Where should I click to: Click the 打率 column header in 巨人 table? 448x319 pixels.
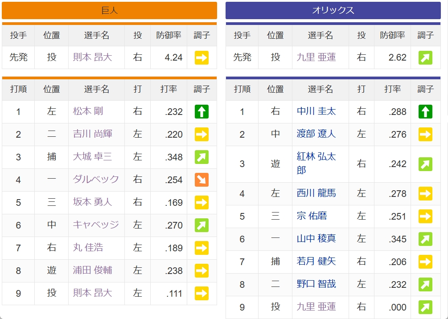tap(169, 89)
